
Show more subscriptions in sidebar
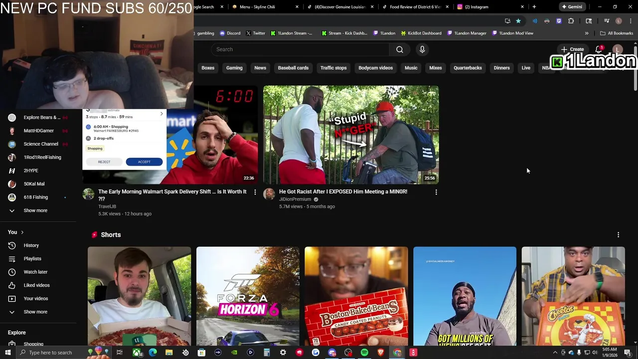click(35, 210)
